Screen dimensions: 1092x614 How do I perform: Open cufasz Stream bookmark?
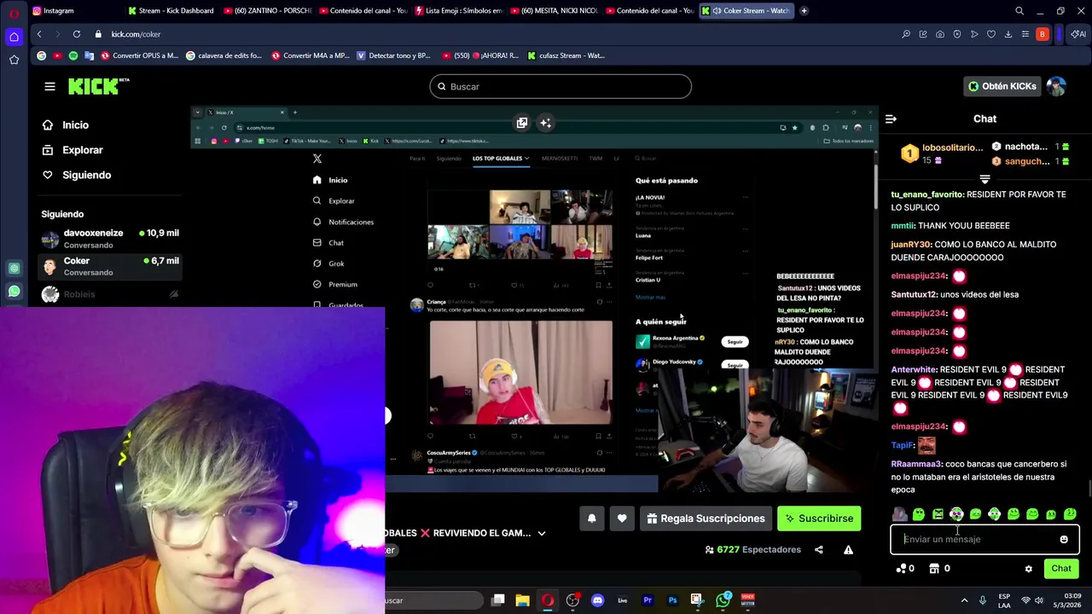click(x=566, y=55)
